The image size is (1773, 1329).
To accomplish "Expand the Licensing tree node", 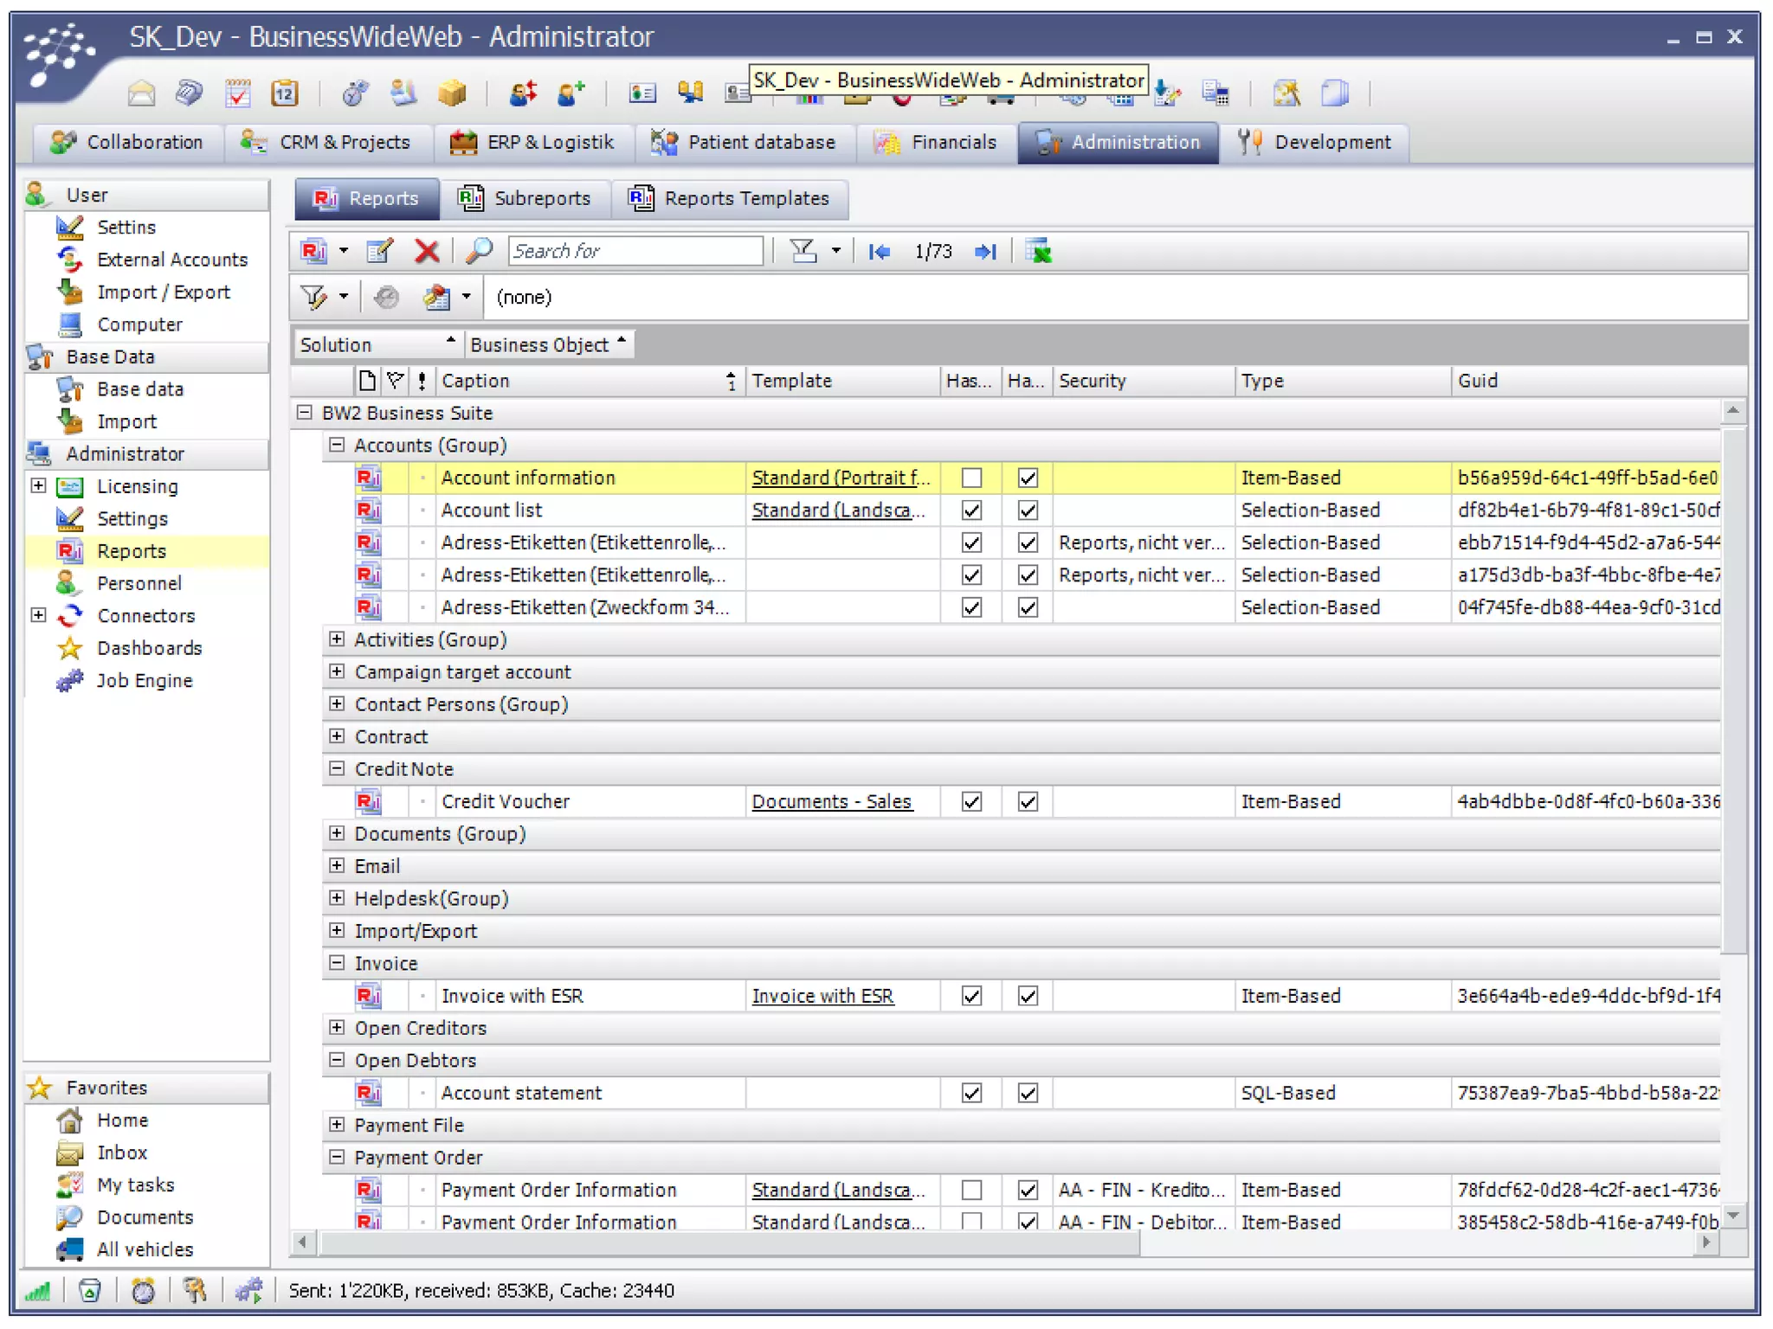I will [39, 485].
